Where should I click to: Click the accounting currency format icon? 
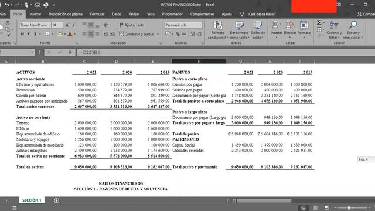pos(168,34)
